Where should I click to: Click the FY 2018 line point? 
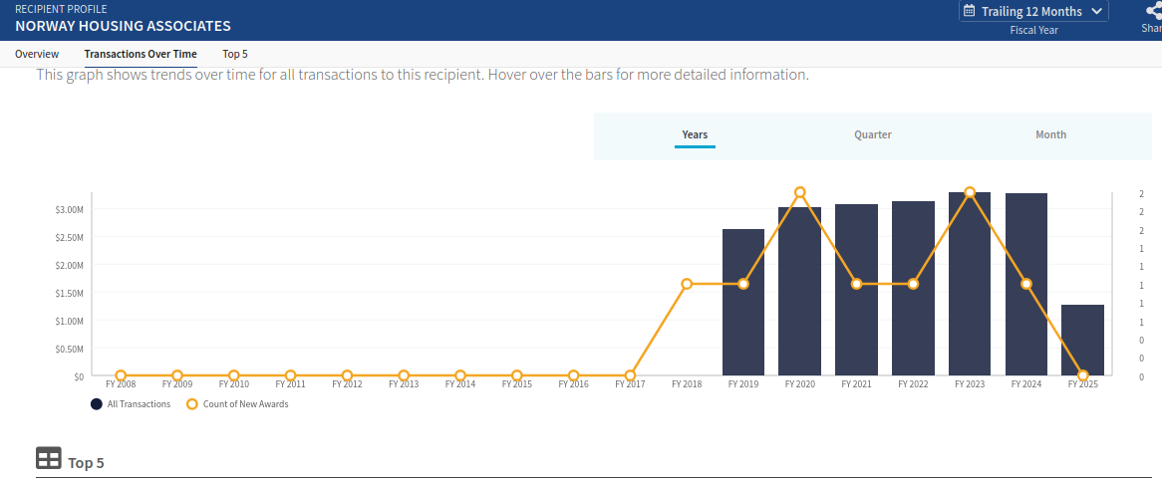(687, 284)
